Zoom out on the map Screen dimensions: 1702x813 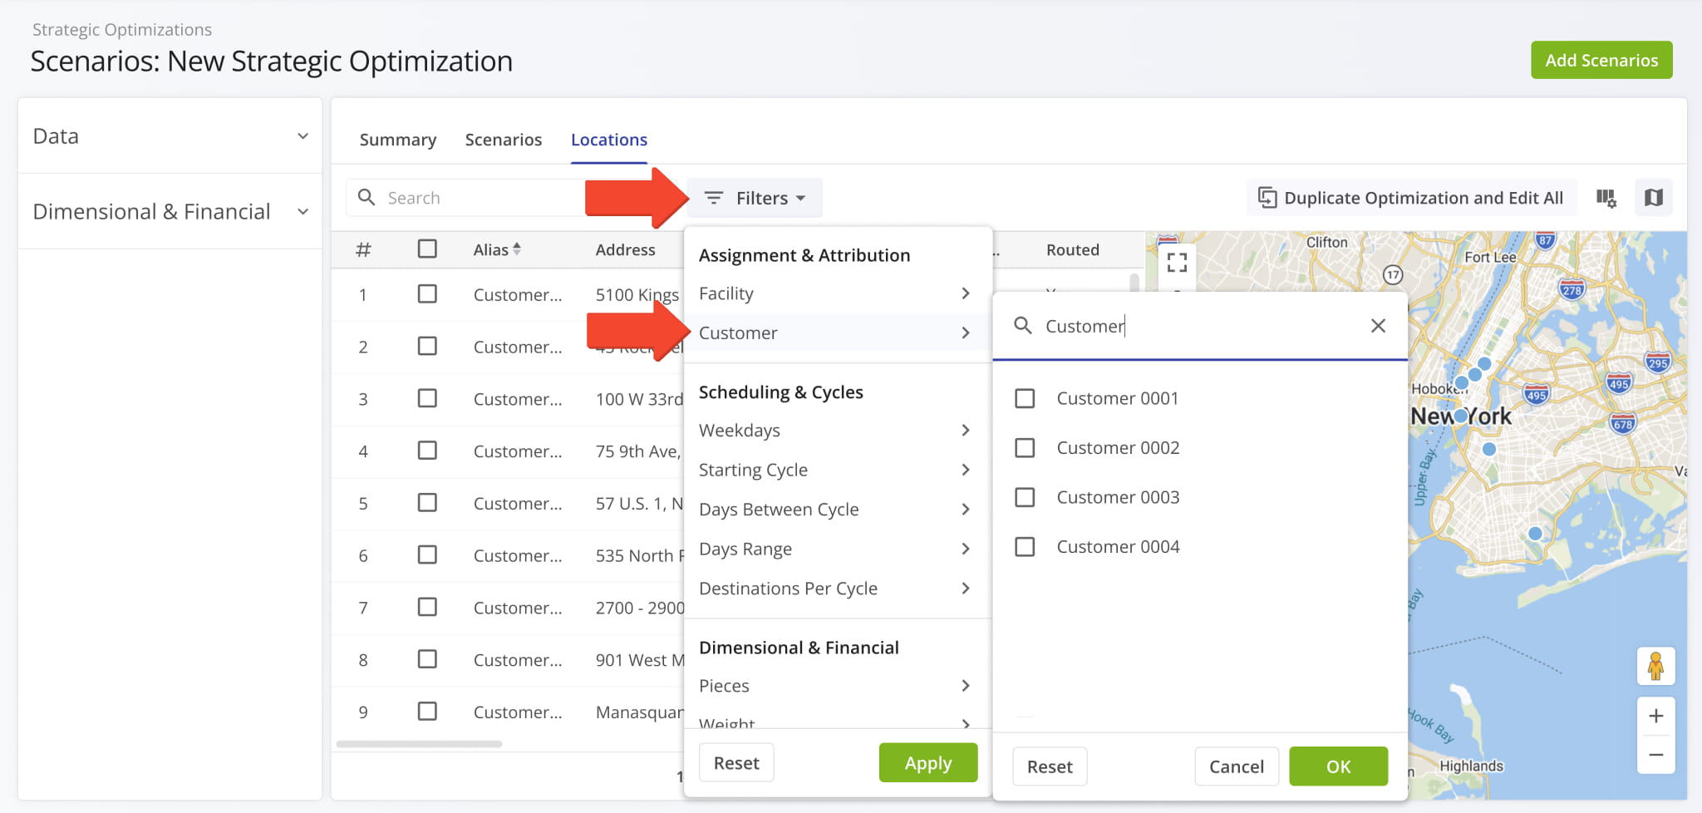pos(1655,755)
